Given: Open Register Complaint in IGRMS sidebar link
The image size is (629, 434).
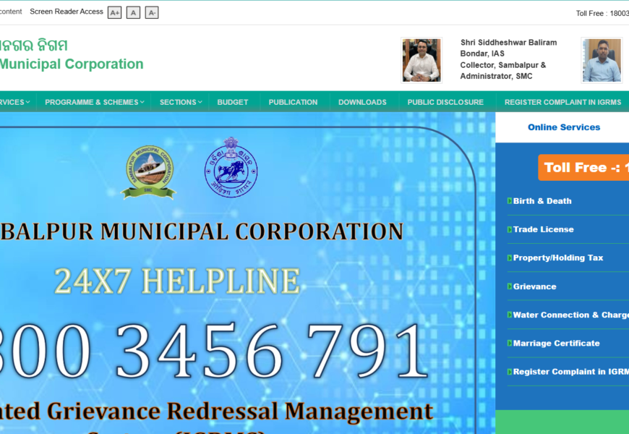Looking at the screenshot, I should 571,372.
